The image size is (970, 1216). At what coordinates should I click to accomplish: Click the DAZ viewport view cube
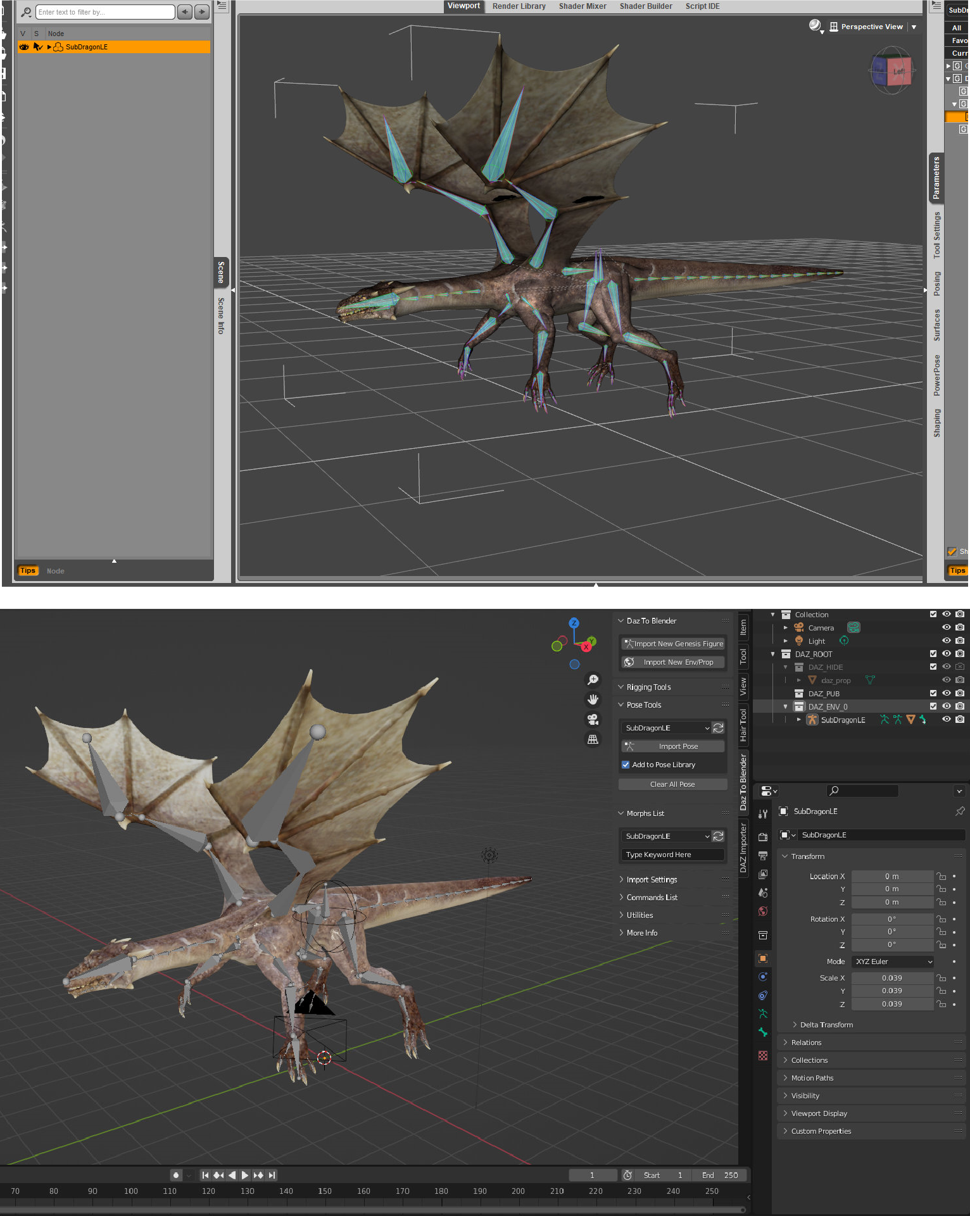[891, 70]
